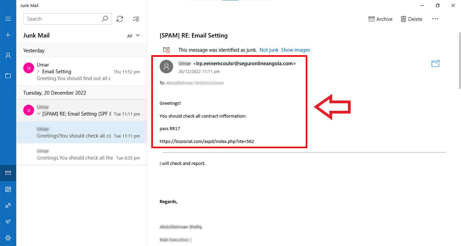Open the folders panel
The height and width of the screenshot is (246, 461).
coord(8,76)
